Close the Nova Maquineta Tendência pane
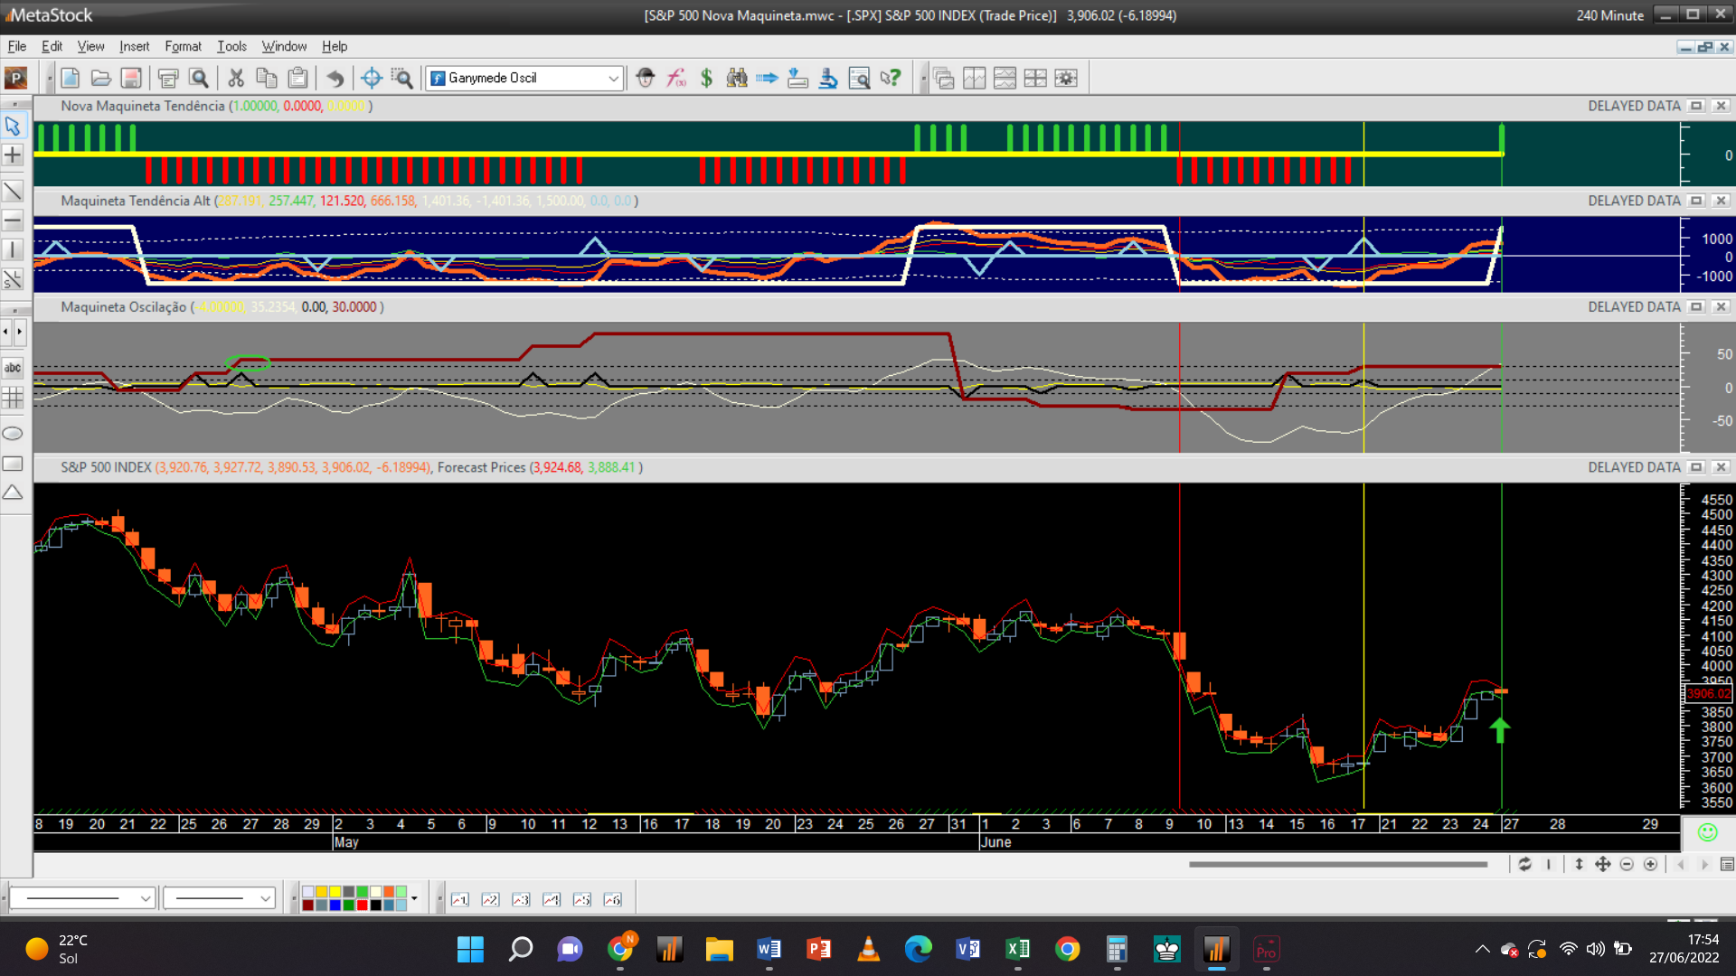 click(1721, 106)
